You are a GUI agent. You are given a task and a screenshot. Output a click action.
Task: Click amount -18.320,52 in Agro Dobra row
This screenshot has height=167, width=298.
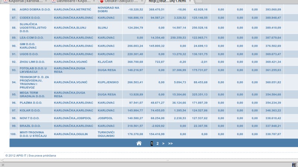click(136, 10)
